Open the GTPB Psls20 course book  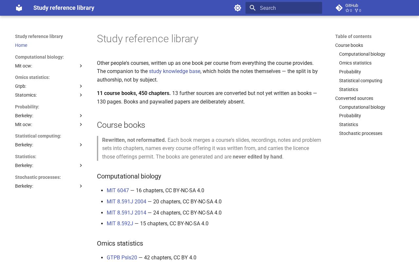[122, 257]
